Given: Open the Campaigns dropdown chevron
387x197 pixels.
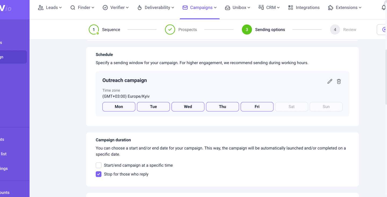Looking at the screenshot, I should coord(215,8).
